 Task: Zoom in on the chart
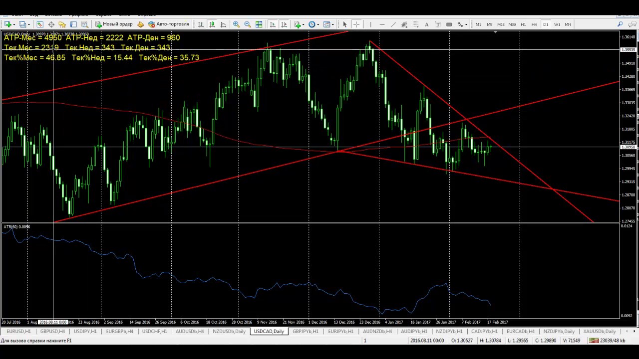pos(236,24)
